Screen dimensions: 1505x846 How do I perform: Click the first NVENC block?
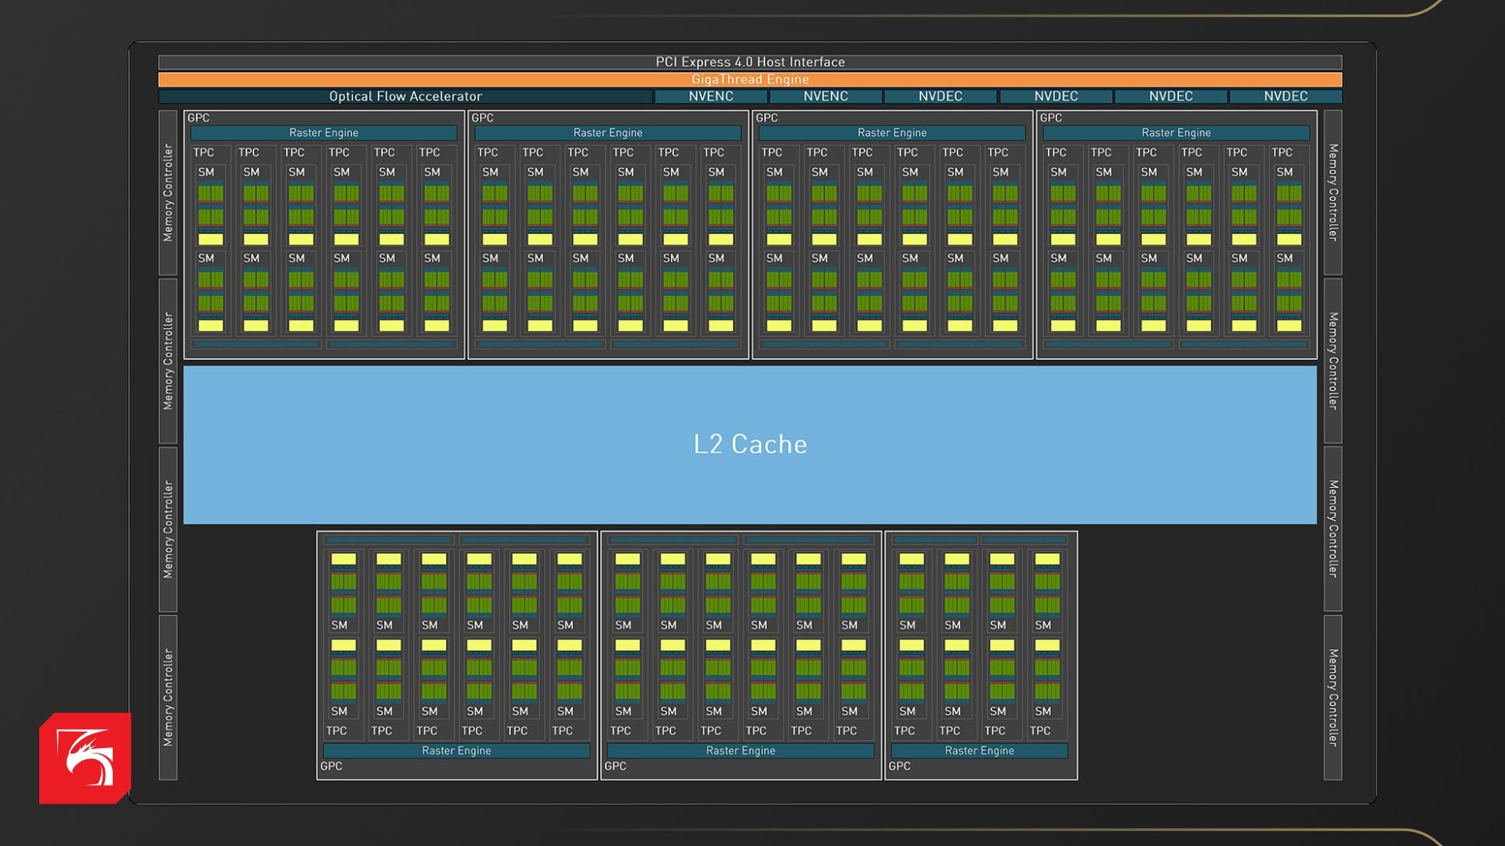711,96
